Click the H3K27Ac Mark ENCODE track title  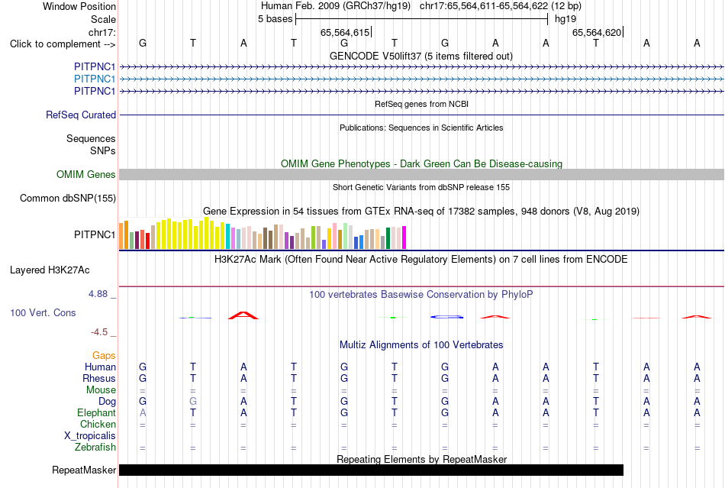(x=421, y=259)
